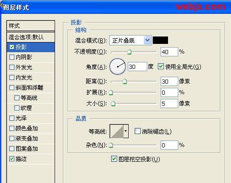Click the 大小 size slider handle
This screenshot has width=231, height=183.
point(113,104)
